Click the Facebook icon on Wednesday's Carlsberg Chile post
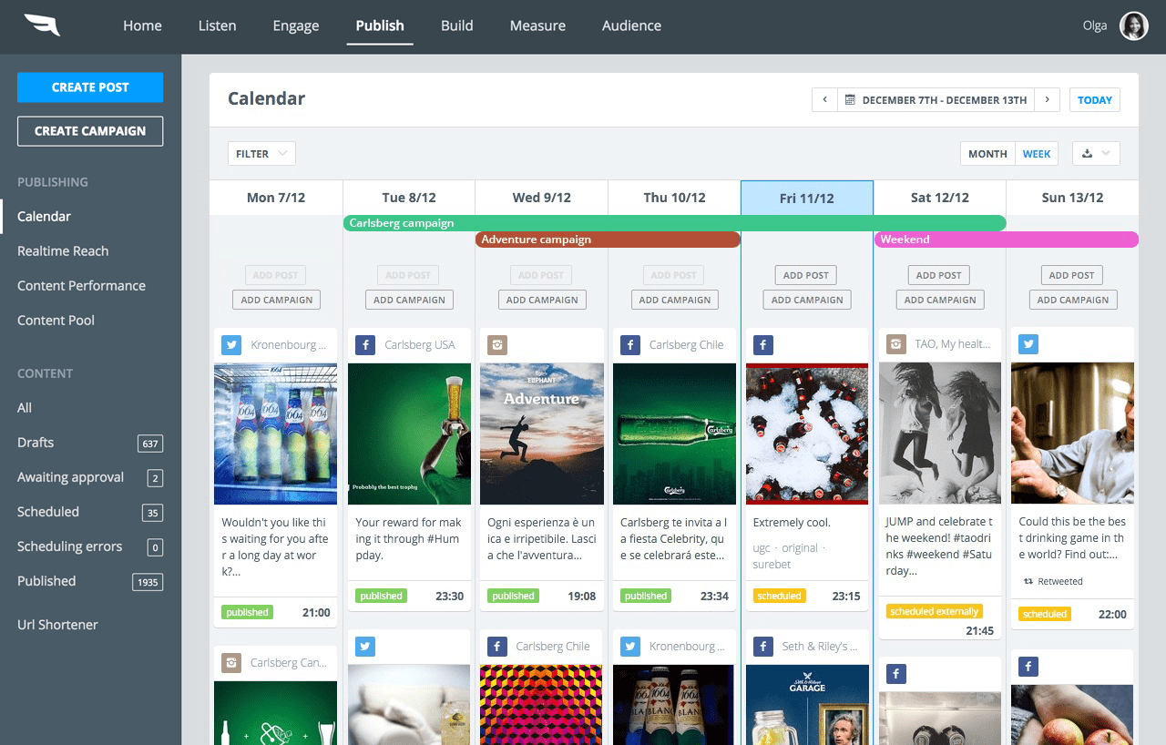Viewport: 1166px width, 745px height. [x=497, y=647]
